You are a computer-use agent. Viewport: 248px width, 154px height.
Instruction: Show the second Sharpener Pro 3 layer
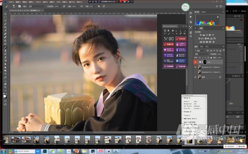[195, 72]
